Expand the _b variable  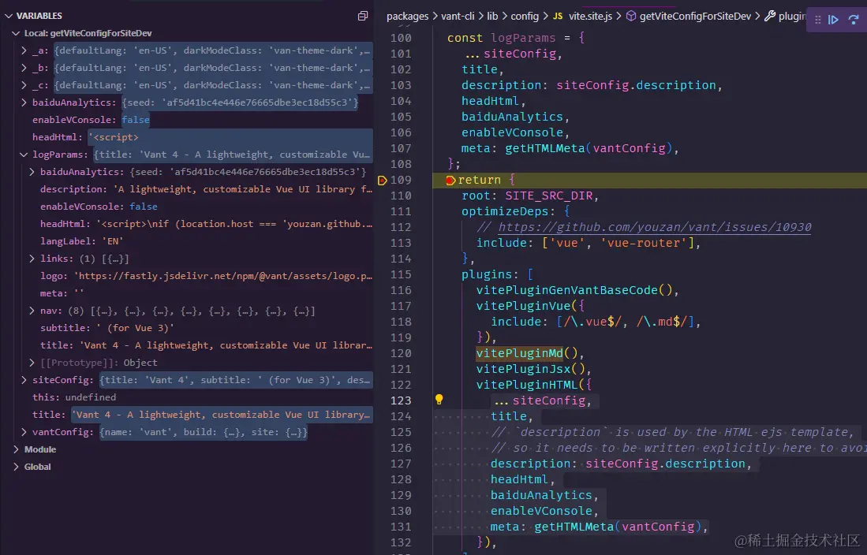[x=24, y=68]
